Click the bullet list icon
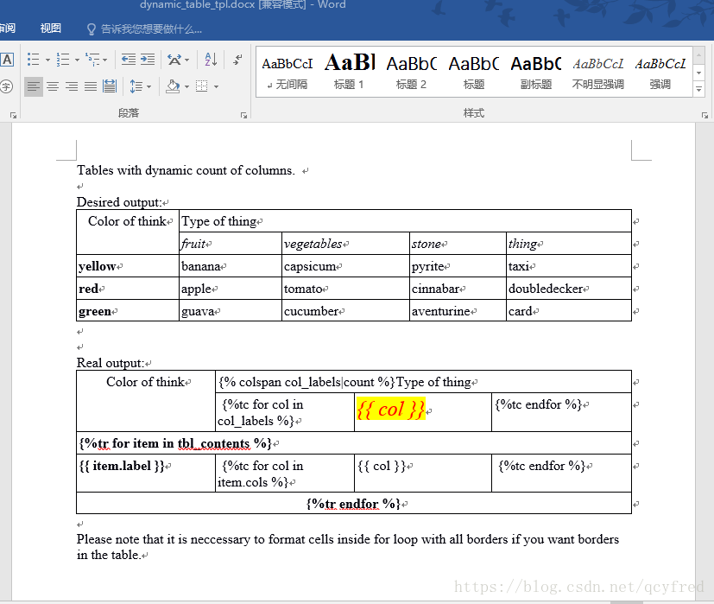 coord(33,60)
